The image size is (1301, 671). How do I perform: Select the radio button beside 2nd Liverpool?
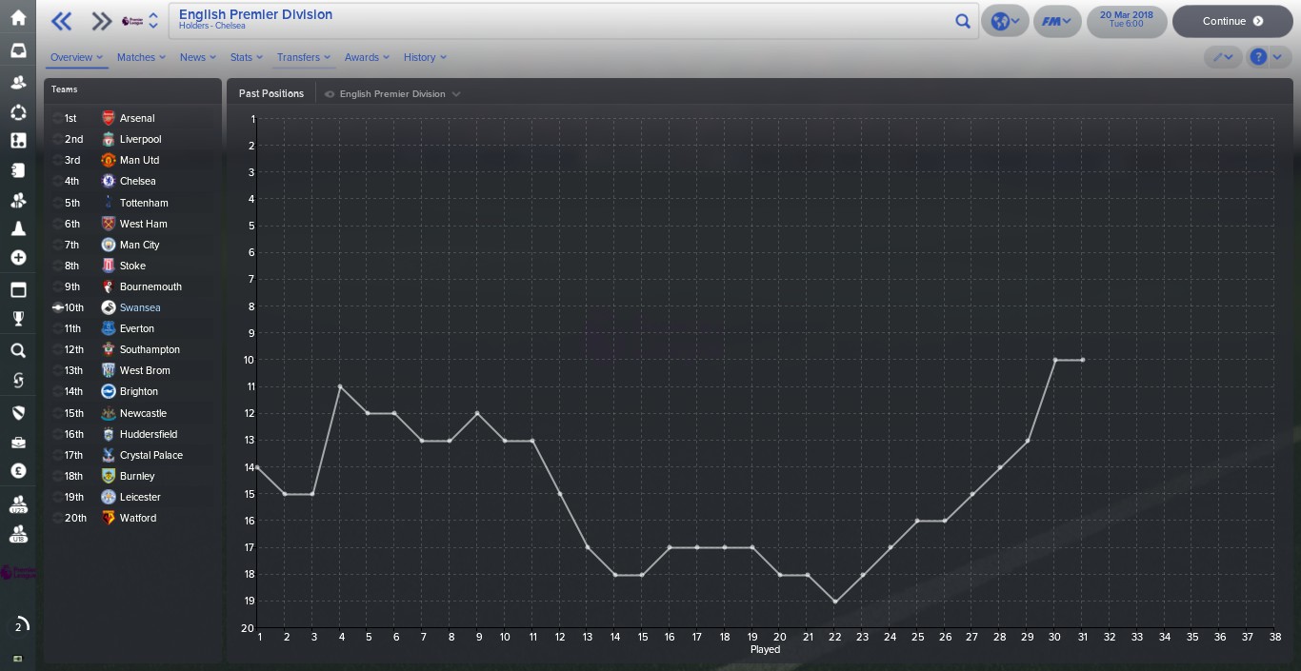(58, 139)
